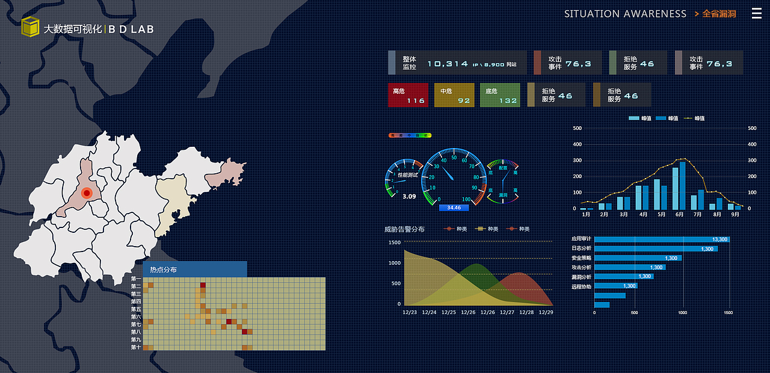
Task: Click the 12/29 date label
Action: coord(546,312)
